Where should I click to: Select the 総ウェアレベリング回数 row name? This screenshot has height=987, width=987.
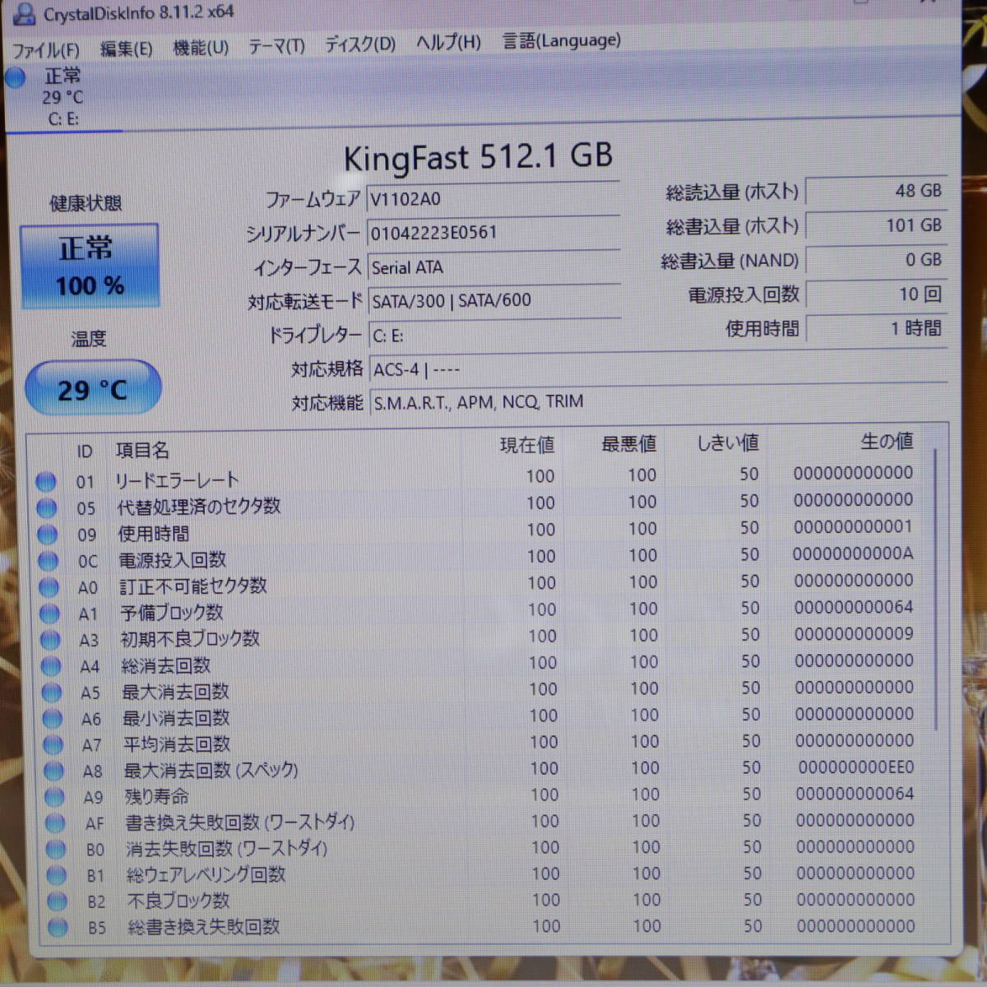tap(206, 875)
